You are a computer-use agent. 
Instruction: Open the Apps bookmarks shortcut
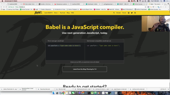[x=3, y=9]
